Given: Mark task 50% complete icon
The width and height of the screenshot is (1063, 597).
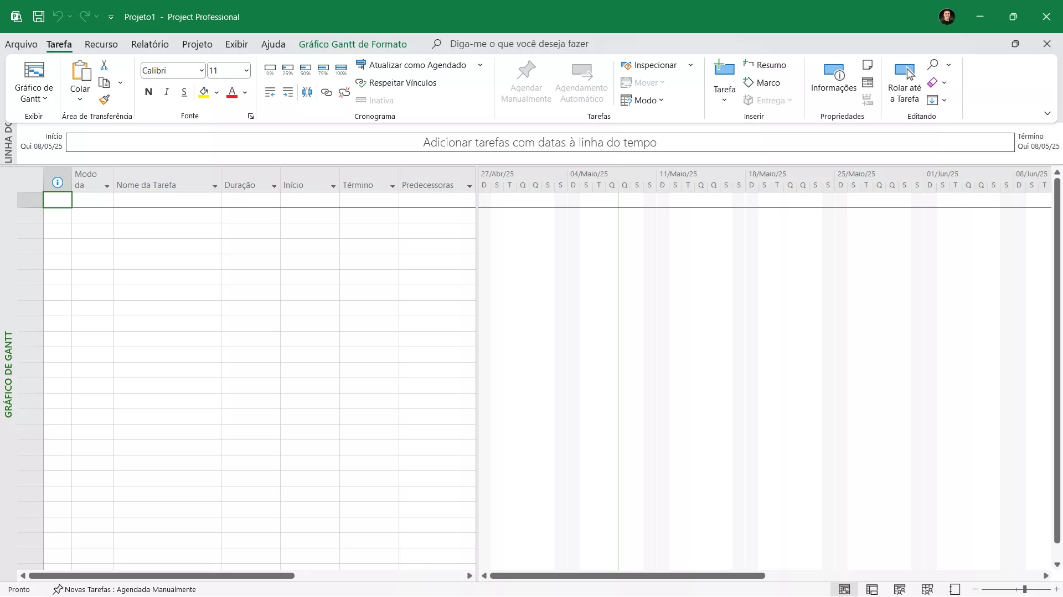Looking at the screenshot, I should [x=306, y=70].
